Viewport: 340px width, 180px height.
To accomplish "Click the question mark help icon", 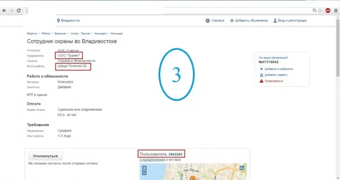I will [x=207, y=20].
